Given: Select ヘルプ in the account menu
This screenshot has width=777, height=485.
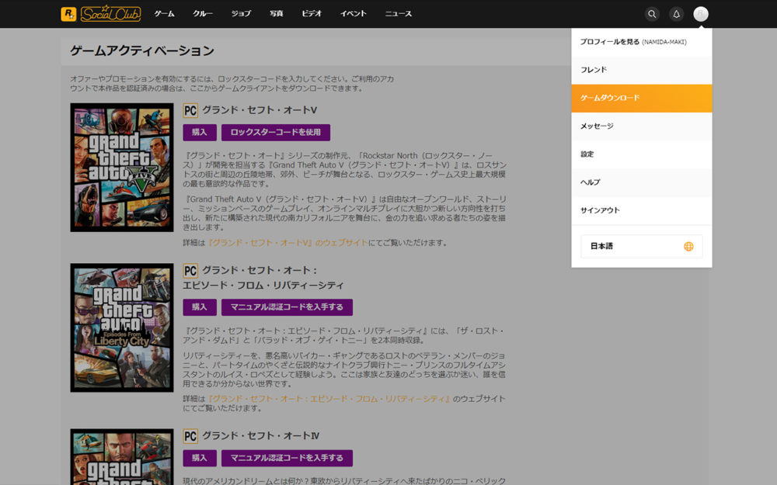Looking at the screenshot, I should (642, 182).
